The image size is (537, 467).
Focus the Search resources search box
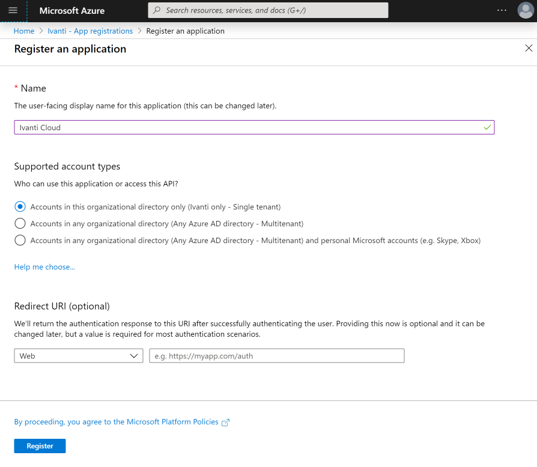point(268,10)
